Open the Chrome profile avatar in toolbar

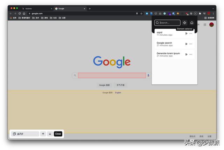209,14
